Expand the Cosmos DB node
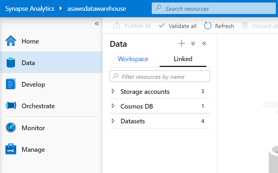278x173 pixels. point(113,106)
